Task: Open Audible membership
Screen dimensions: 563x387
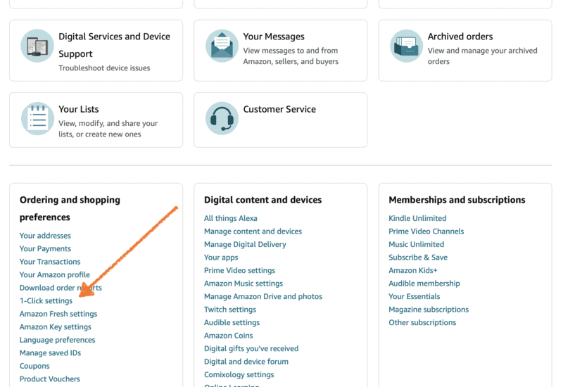Action: 424,284
